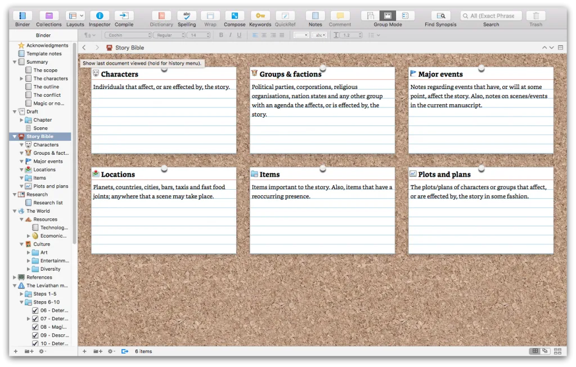Viewport: 576px width, 367px height.
Task: Open the Groups & factions index card
Action: [322, 110]
